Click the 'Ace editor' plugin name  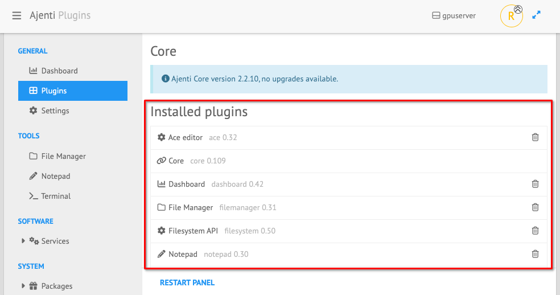186,138
